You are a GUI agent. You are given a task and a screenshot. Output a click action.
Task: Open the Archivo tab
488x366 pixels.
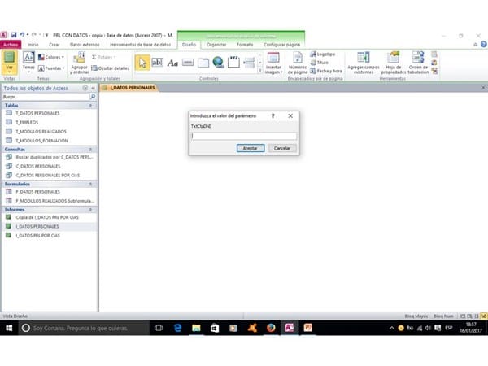coord(11,45)
